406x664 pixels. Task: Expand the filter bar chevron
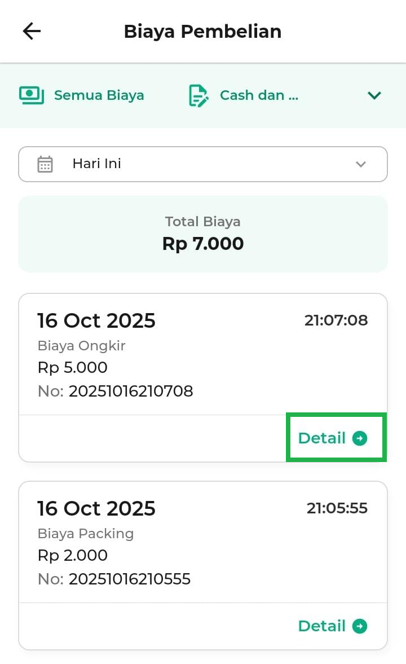tap(374, 95)
